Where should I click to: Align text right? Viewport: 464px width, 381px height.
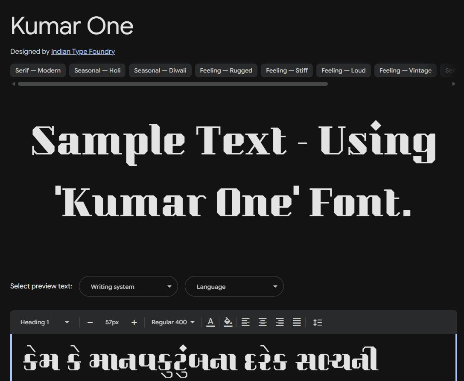coord(280,322)
